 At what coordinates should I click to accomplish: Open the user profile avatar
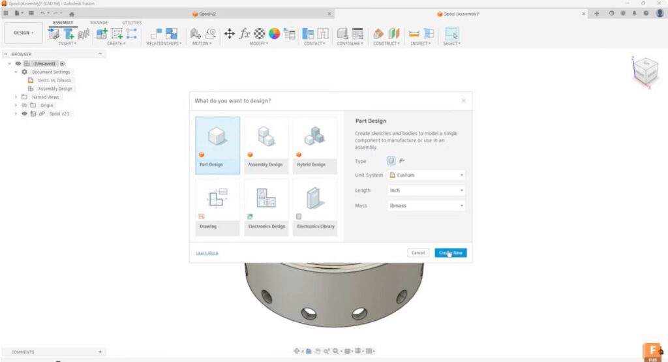(x=660, y=13)
